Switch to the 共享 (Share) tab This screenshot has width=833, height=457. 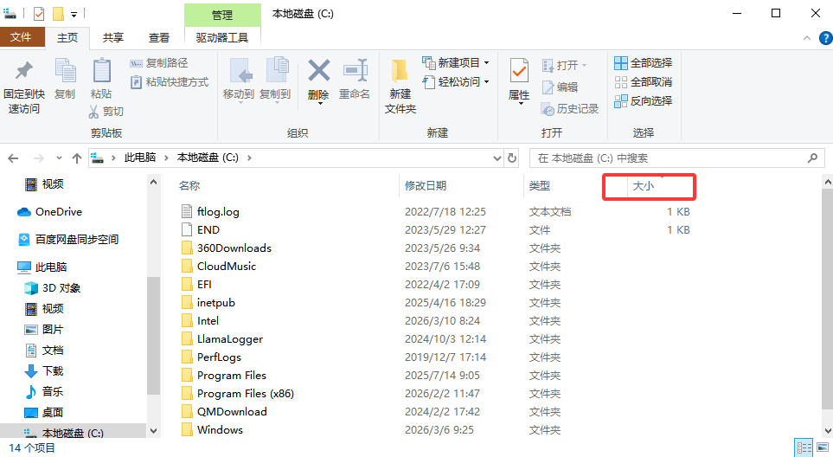point(113,38)
